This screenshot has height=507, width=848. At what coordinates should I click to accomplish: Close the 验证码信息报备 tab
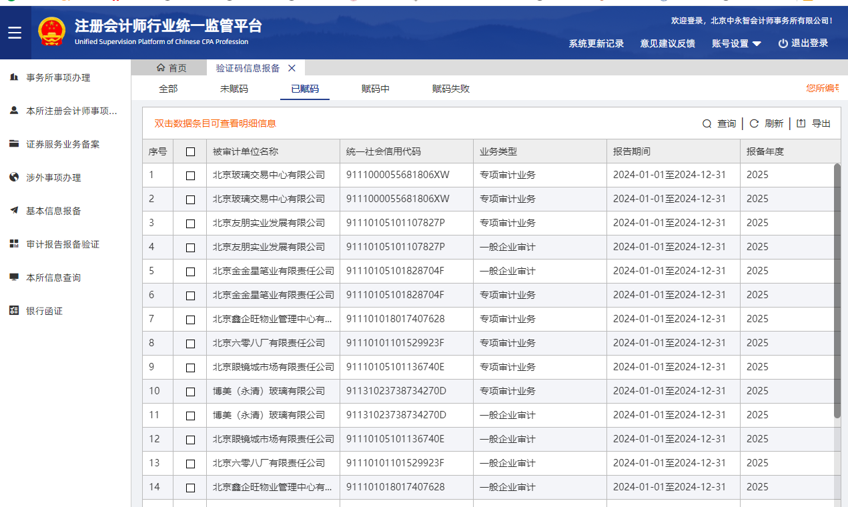[292, 68]
